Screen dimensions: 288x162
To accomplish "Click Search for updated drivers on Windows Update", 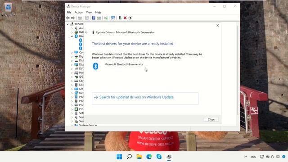I will click(145, 99).
